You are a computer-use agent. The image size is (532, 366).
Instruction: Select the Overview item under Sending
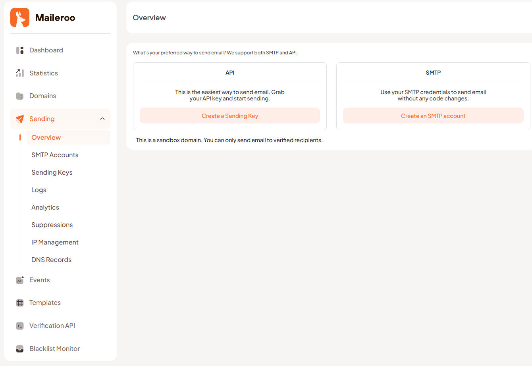[x=46, y=137]
